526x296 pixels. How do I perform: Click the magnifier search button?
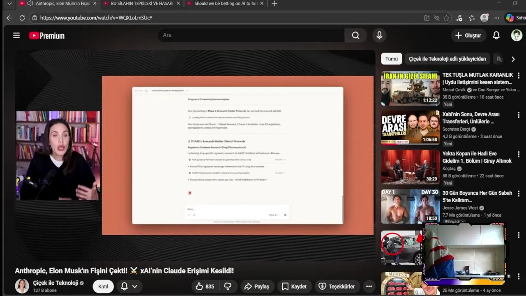coord(355,35)
